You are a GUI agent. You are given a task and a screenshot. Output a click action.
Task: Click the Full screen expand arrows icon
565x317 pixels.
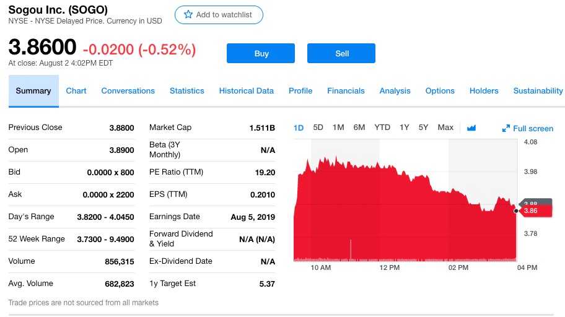pyautogui.click(x=506, y=128)
